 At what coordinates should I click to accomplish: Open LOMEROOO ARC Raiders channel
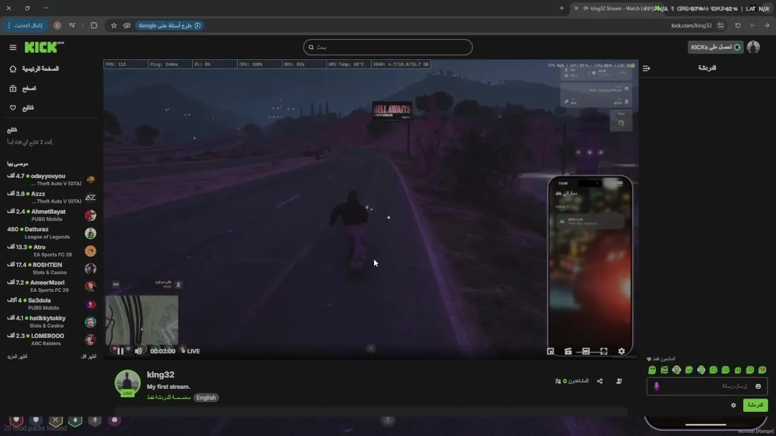[51, 340]
